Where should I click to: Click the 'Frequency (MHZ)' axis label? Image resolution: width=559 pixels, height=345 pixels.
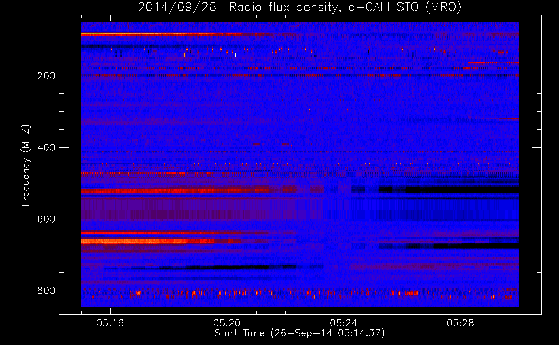26,166
